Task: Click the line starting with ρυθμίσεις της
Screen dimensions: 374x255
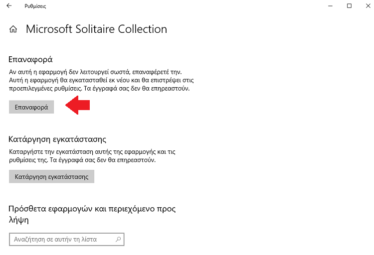Action: (x=82, y=160)
